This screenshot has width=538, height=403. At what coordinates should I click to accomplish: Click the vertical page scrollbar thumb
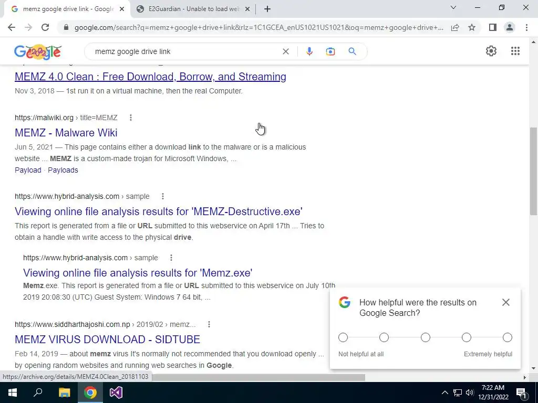click(533, 172)
